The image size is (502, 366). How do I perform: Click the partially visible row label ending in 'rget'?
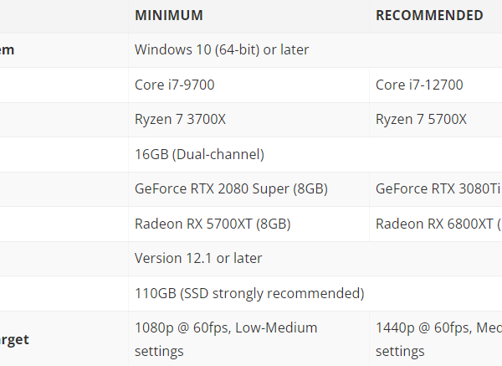pos(14,339)
